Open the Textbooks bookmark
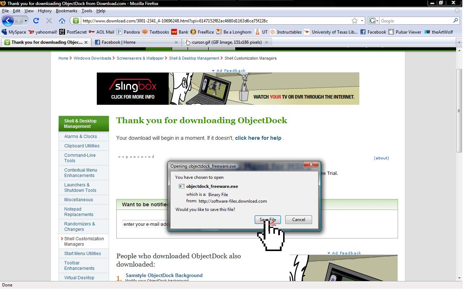Image resolution: width=463 pixels, height=289 pixels. pos(156,32)
